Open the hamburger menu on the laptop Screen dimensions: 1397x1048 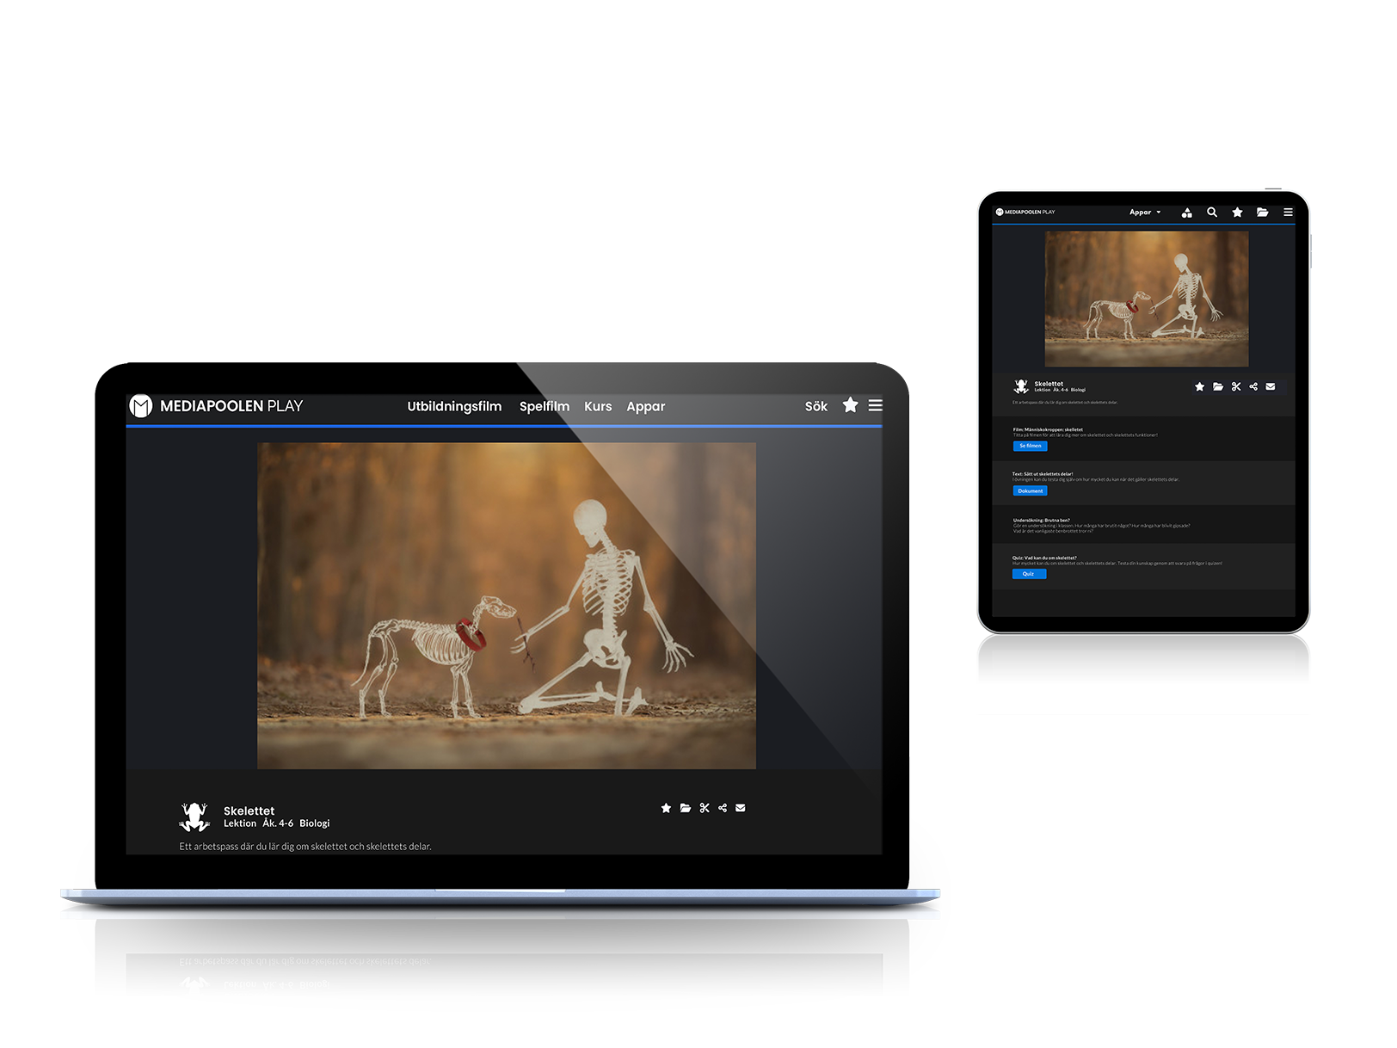(x=875, y=405)
